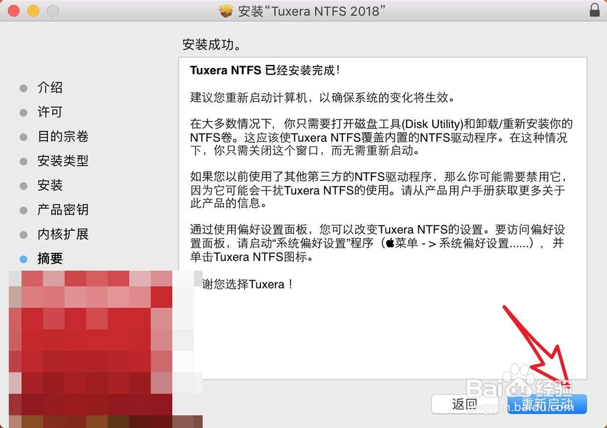Viewport: 607px width, 428px height.
Task: Click the 安装成功 heading text
Action: pos(211,44)
